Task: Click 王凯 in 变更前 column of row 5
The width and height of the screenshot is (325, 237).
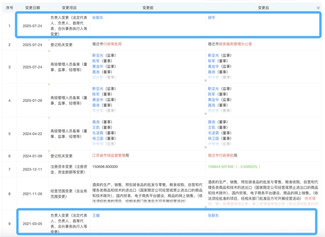Action: 96,128
